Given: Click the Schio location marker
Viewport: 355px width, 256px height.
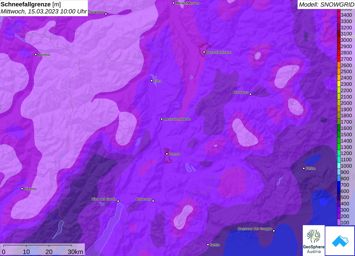Looking at the screenshot, I should (208, 245).
